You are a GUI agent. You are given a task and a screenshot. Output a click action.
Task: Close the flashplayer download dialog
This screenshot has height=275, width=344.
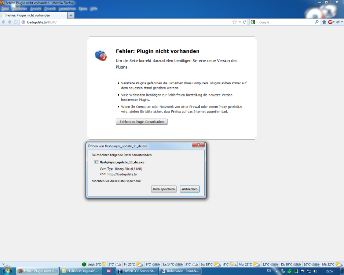pos(198,145)
